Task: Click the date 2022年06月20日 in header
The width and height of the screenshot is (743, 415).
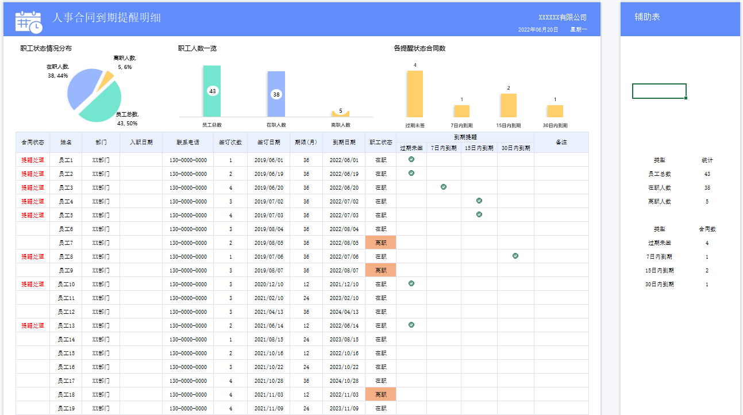Action: click(538, 29)
